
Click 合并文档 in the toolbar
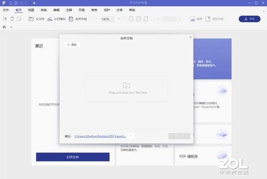pos(78,19)
